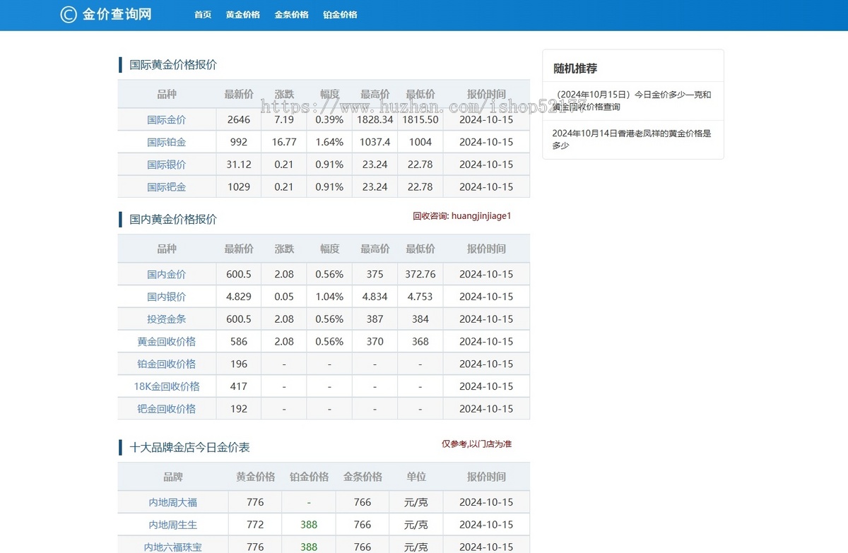Click the 金条价格 column header in brand table
Viewport: 848px width, 553px height.
363,477
